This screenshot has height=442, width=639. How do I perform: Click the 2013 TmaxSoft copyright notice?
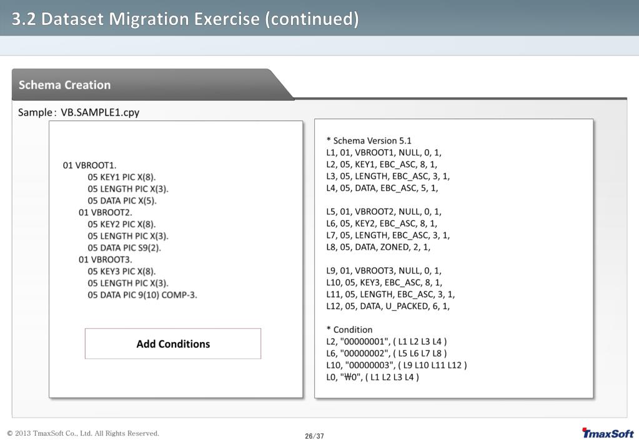pyautogui.click(x=83, y=433)
